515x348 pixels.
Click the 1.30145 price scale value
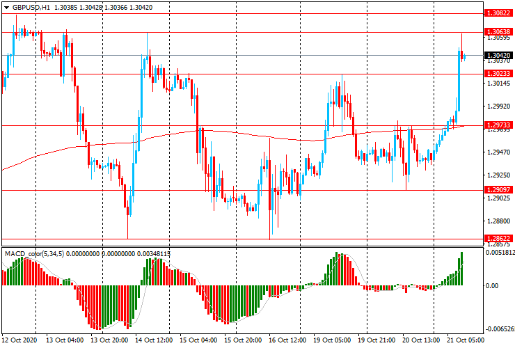coord(498,84)
